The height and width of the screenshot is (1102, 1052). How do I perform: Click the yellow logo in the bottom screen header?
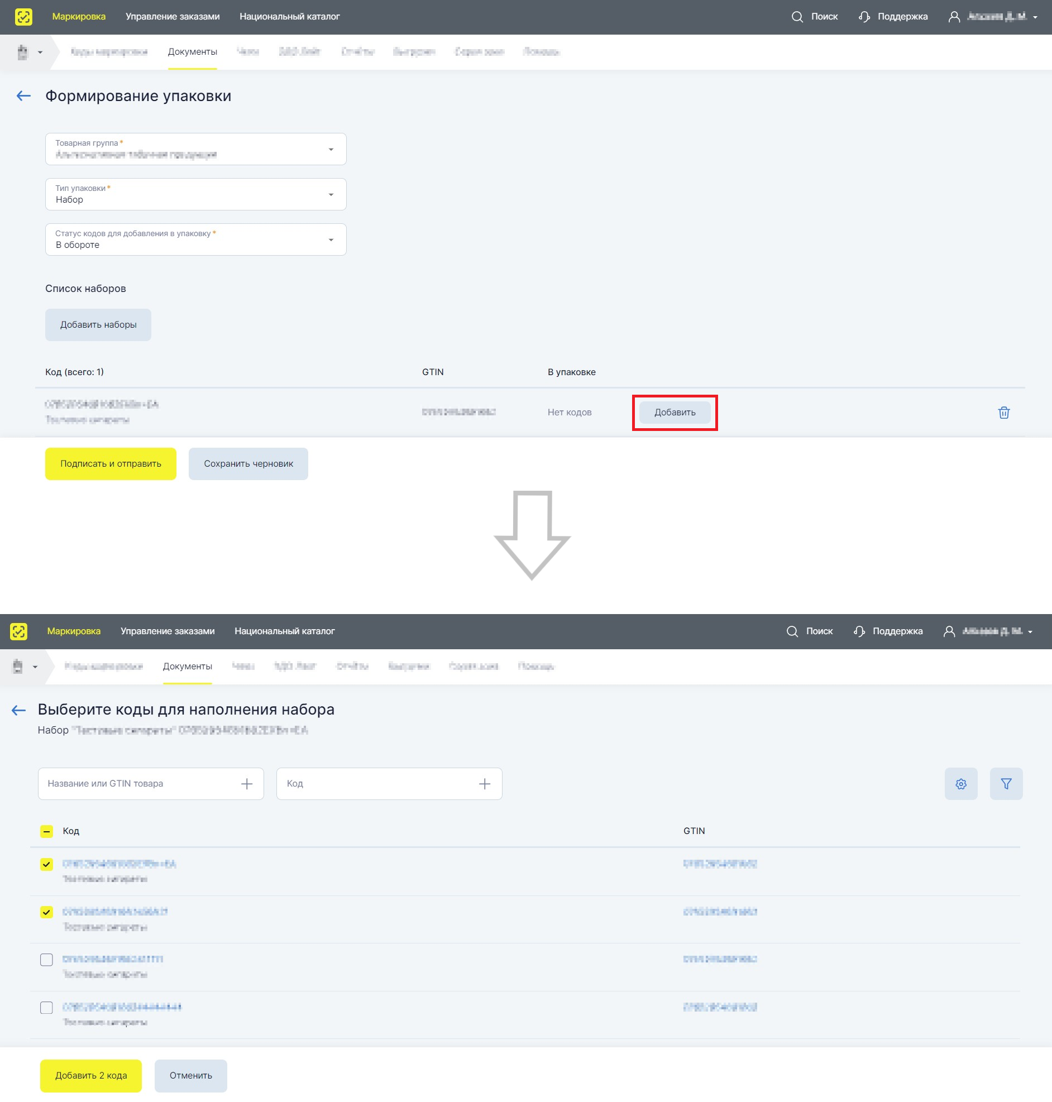click(x=18, y=631)
